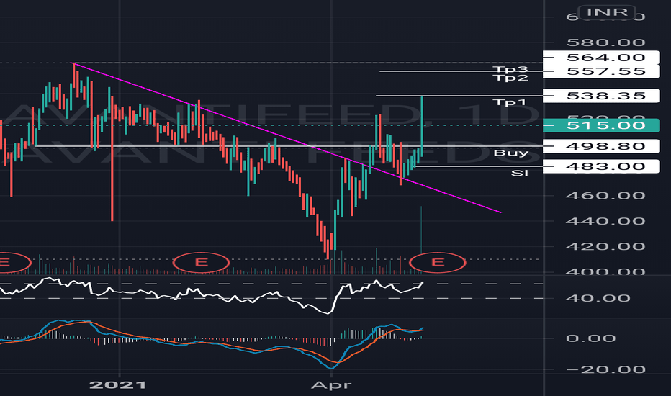
Task: Click the Buy annotation text
Action: [x=511, y=153]
